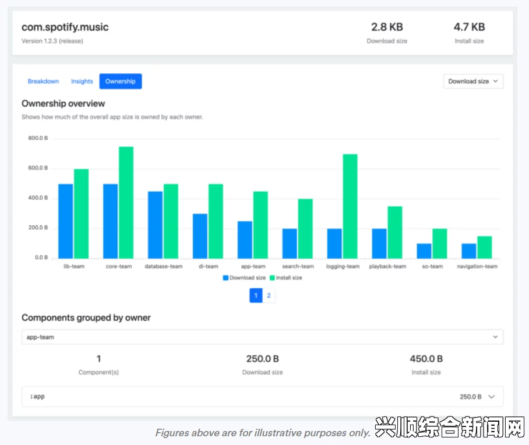Click di-team green install bar
This screenshot has height=445, width=529.
coord(216,221)
